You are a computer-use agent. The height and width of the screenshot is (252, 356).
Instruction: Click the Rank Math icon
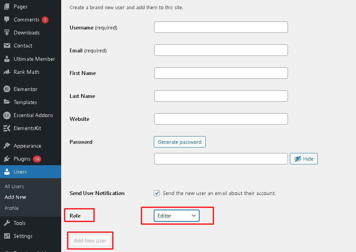[x=7, y=72]
